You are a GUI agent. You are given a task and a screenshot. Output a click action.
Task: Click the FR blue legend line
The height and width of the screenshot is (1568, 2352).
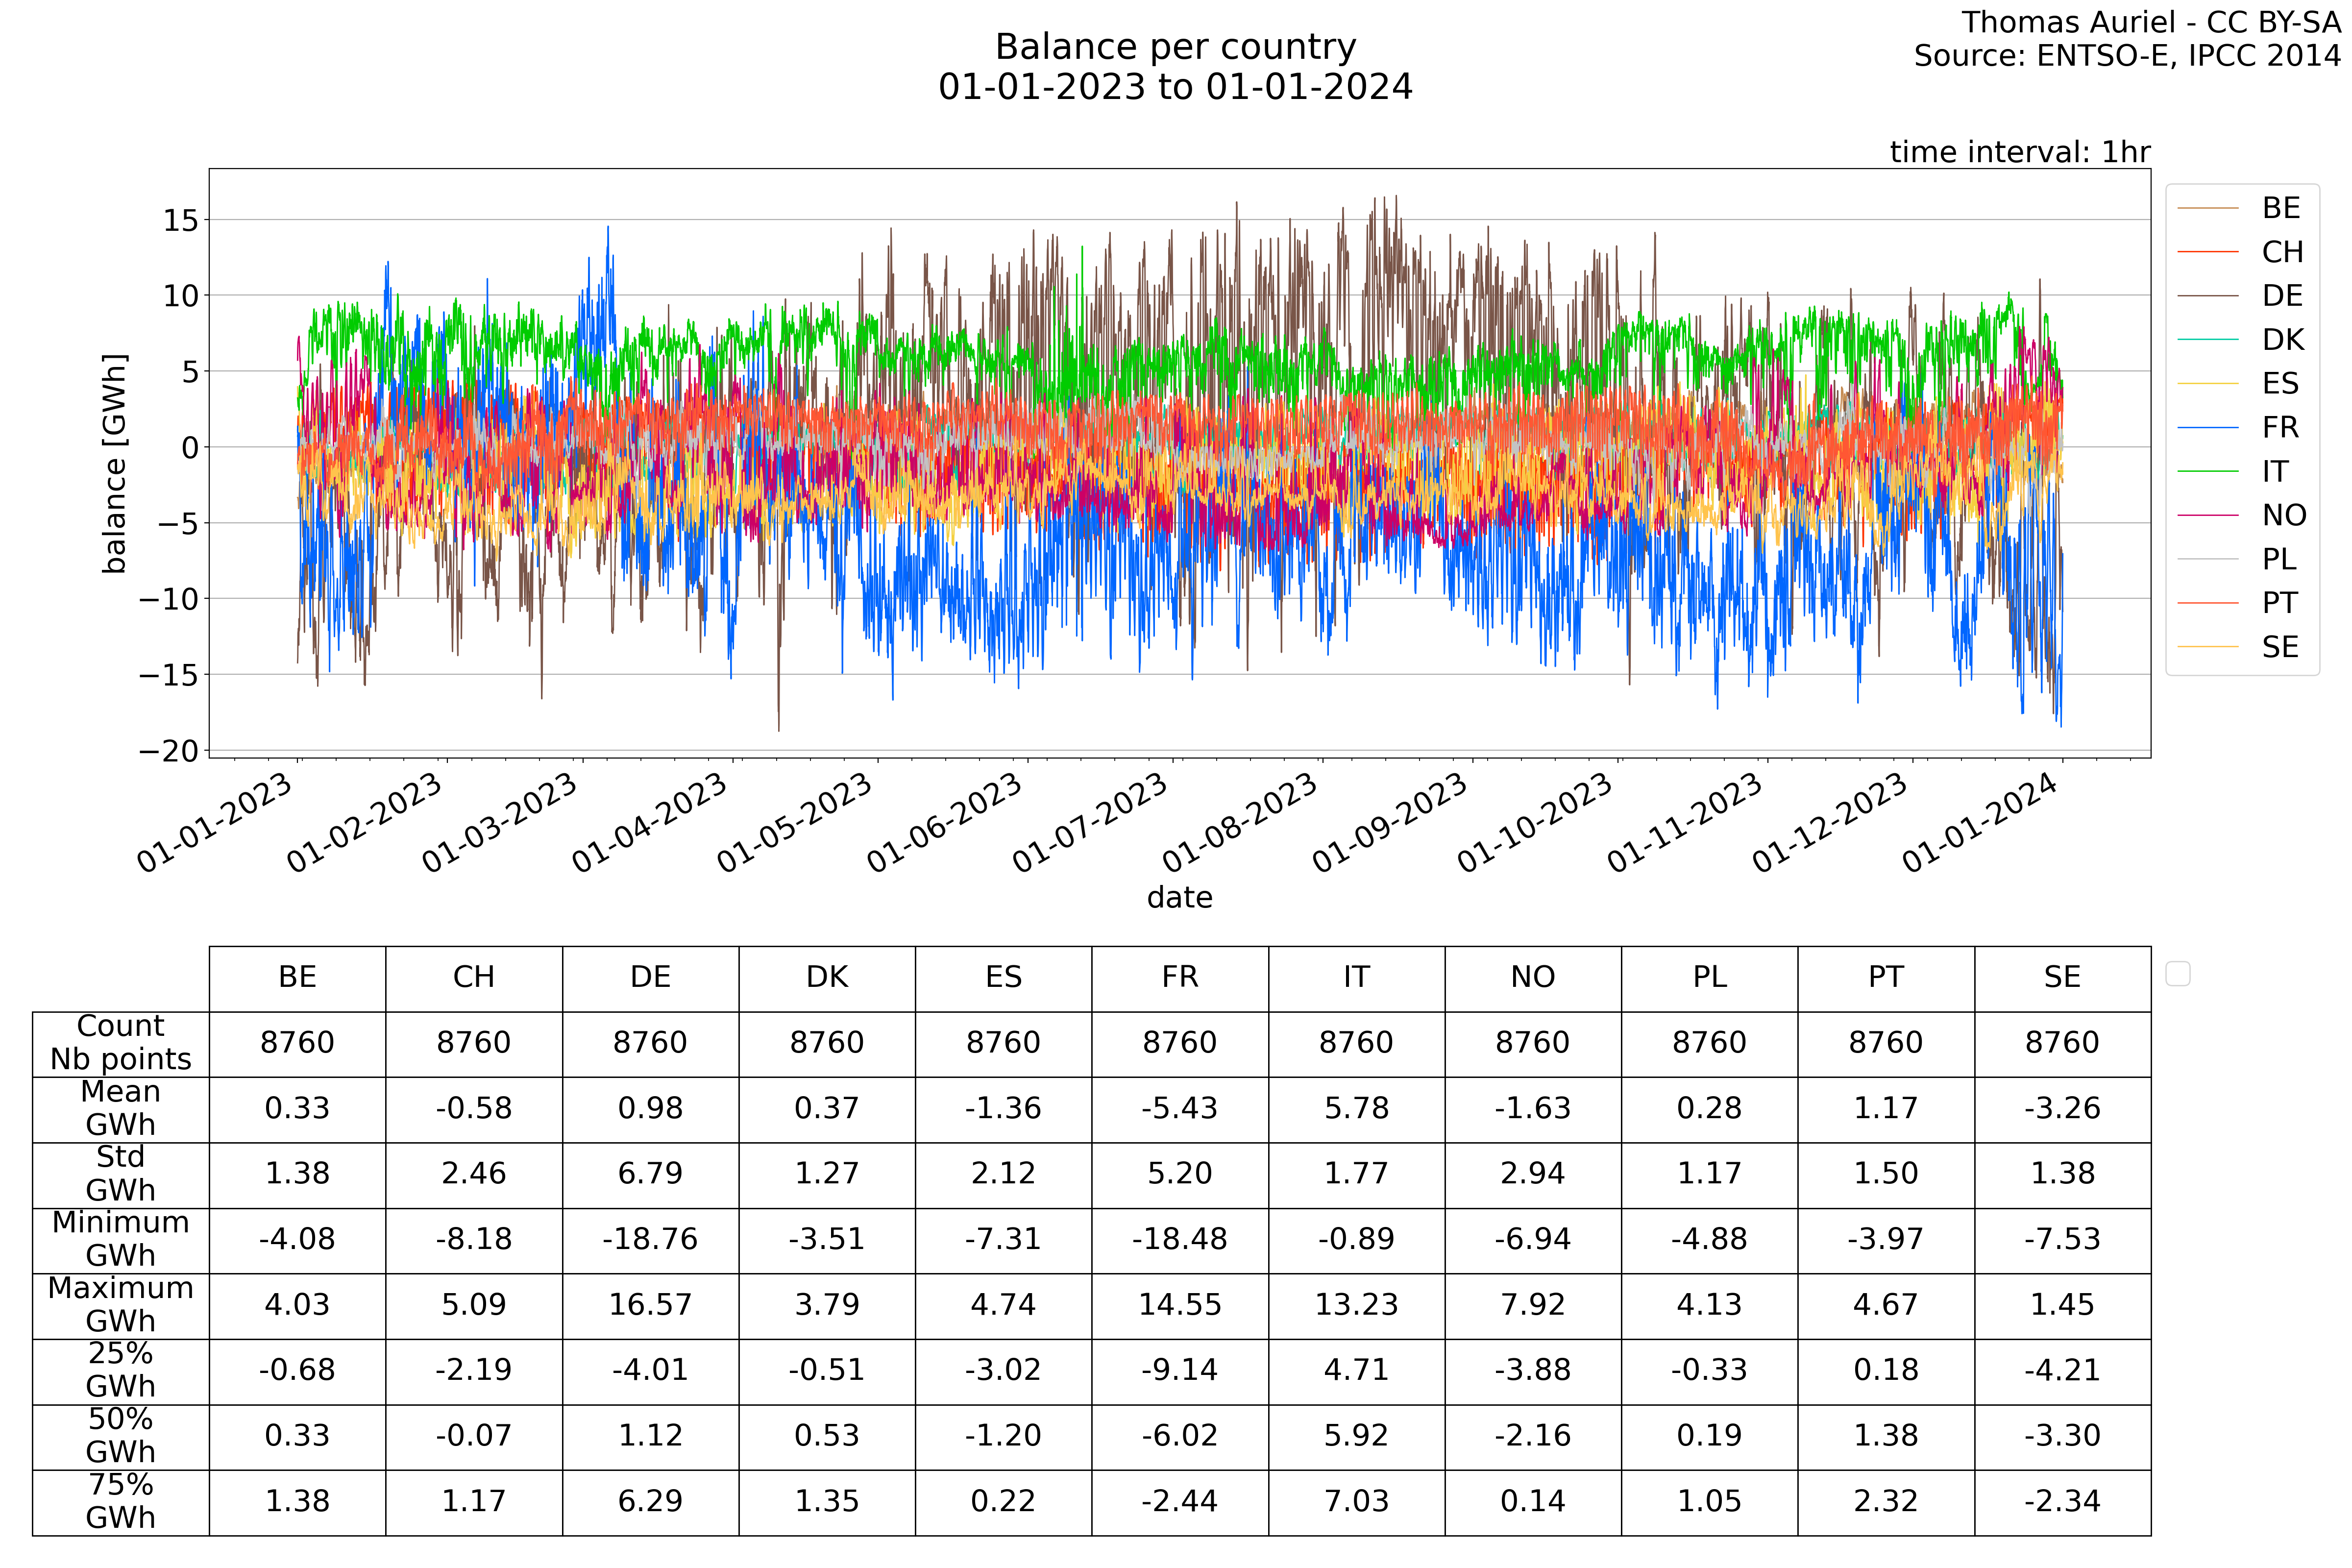pos(2208,428)
